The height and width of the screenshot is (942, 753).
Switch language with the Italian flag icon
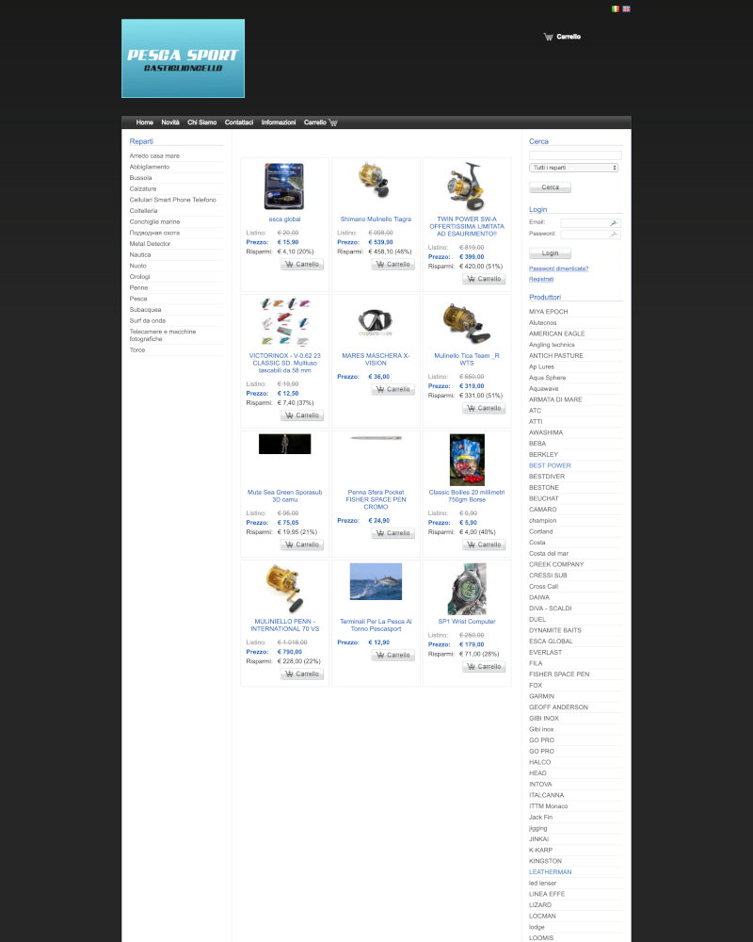pos(615,9)
